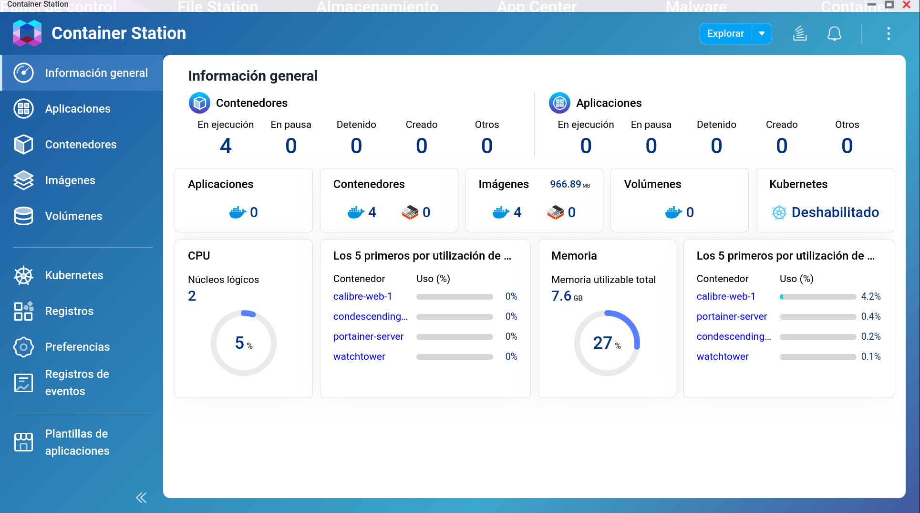The image size is (920, 513).
Task: Click the Preferencias gear icon in sidebar
Action: click(x=23, y=347)
